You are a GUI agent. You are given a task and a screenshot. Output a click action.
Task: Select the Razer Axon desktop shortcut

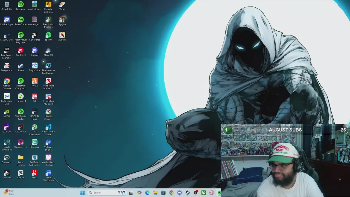(x=21, y=6)
